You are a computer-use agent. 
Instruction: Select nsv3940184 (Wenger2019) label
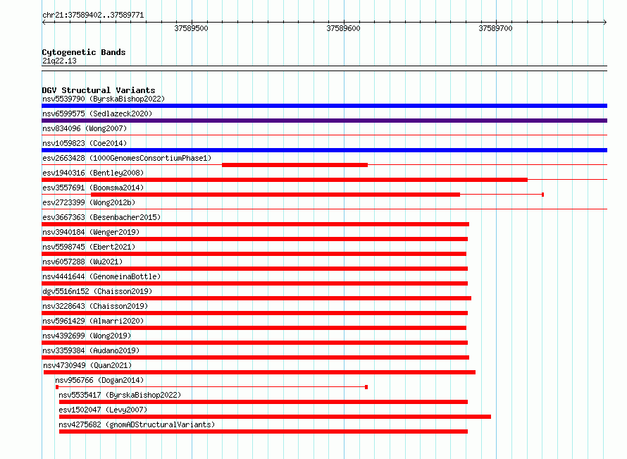point(91,232)
